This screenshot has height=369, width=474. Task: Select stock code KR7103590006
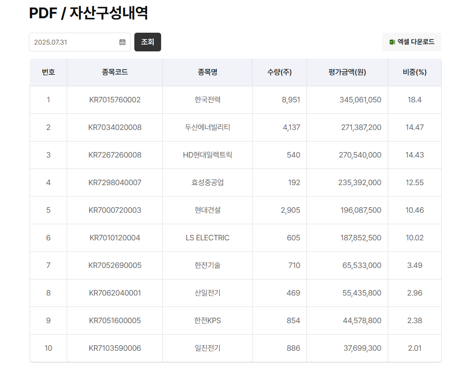pyautogui.click(x=115, y=348)
